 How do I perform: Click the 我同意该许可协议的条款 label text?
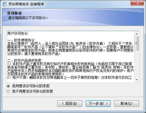tap(31, 86)
